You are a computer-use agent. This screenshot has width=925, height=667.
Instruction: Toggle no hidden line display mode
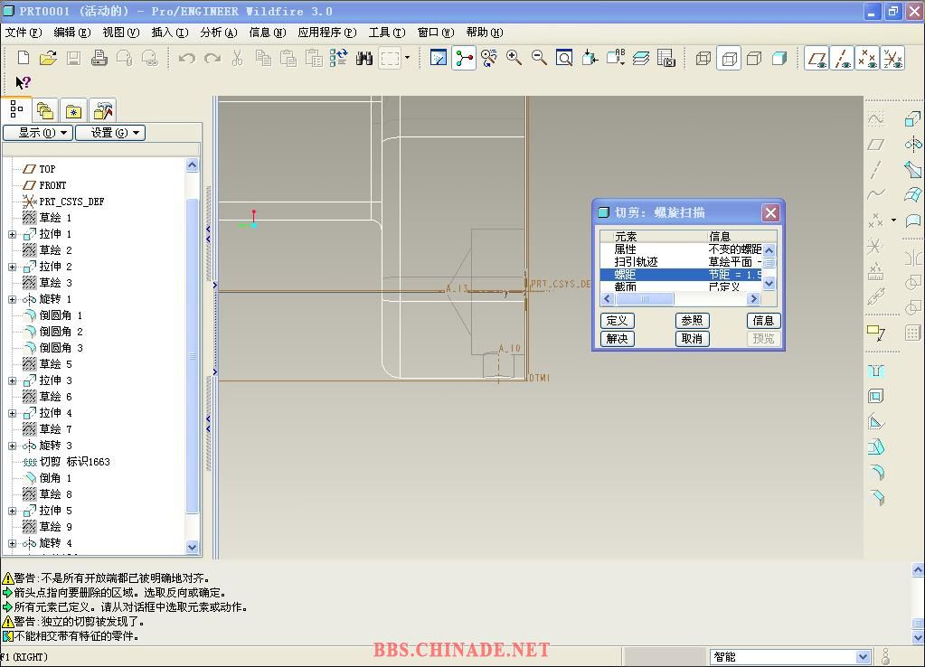pyautogui.click(x=754, y=58)
